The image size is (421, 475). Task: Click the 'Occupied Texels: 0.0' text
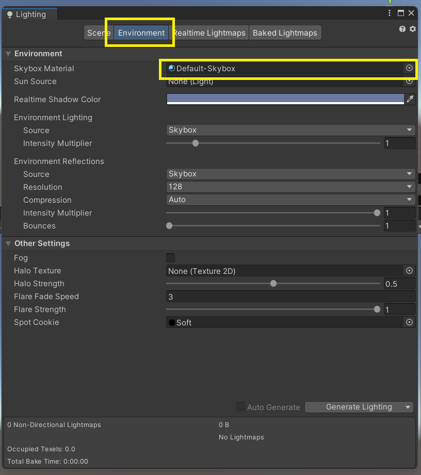pyautogui.click(x=41, y=449)
